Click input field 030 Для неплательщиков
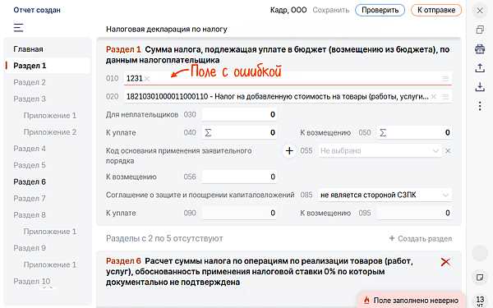The image size is (493, 308). coord(239,115)
